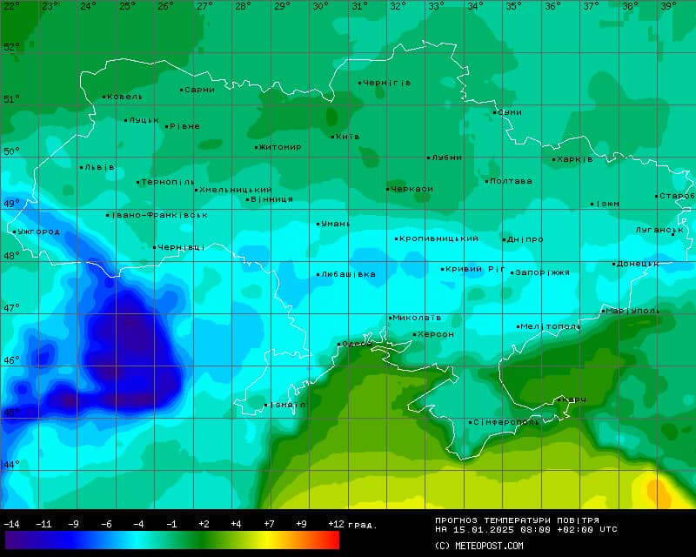The width and height of the screenshot is (696, 557).
Task: Select the Ужгород city marker
Action: point(15,232)
